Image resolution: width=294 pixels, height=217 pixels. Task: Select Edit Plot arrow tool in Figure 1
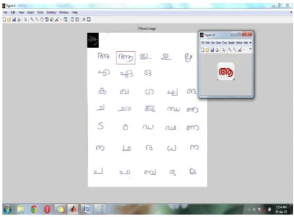[25, 19]
